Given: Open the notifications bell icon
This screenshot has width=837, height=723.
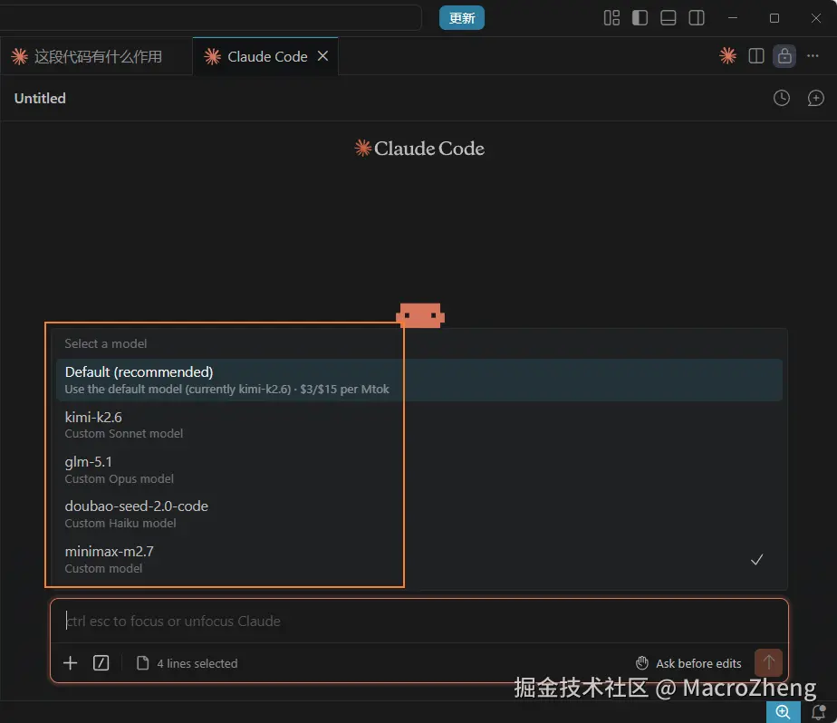Looking at the screenshot, I should pos(818,712).
